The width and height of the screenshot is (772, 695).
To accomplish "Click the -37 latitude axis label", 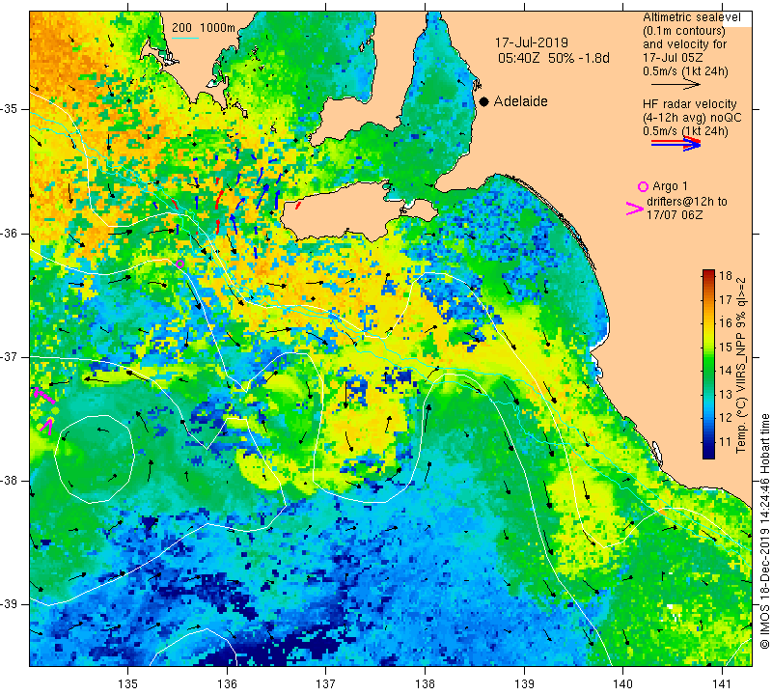I will pyautogui.click(x=10, y=356).
